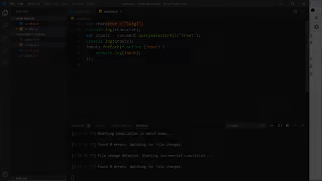This screenshot has height=181, width=322.
Task: Switch to the Problems panel tab
Action: 78,126
